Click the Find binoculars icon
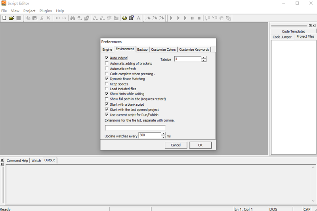The image size is (317, 211). 73,18
